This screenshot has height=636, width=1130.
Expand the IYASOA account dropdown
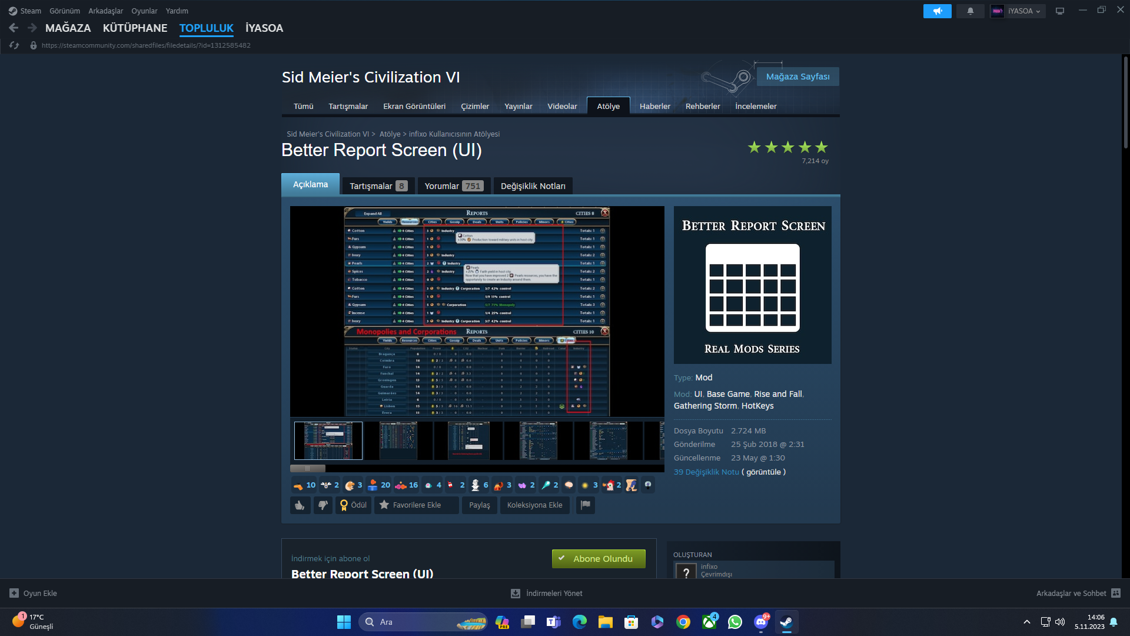(x=1018, y=11)
